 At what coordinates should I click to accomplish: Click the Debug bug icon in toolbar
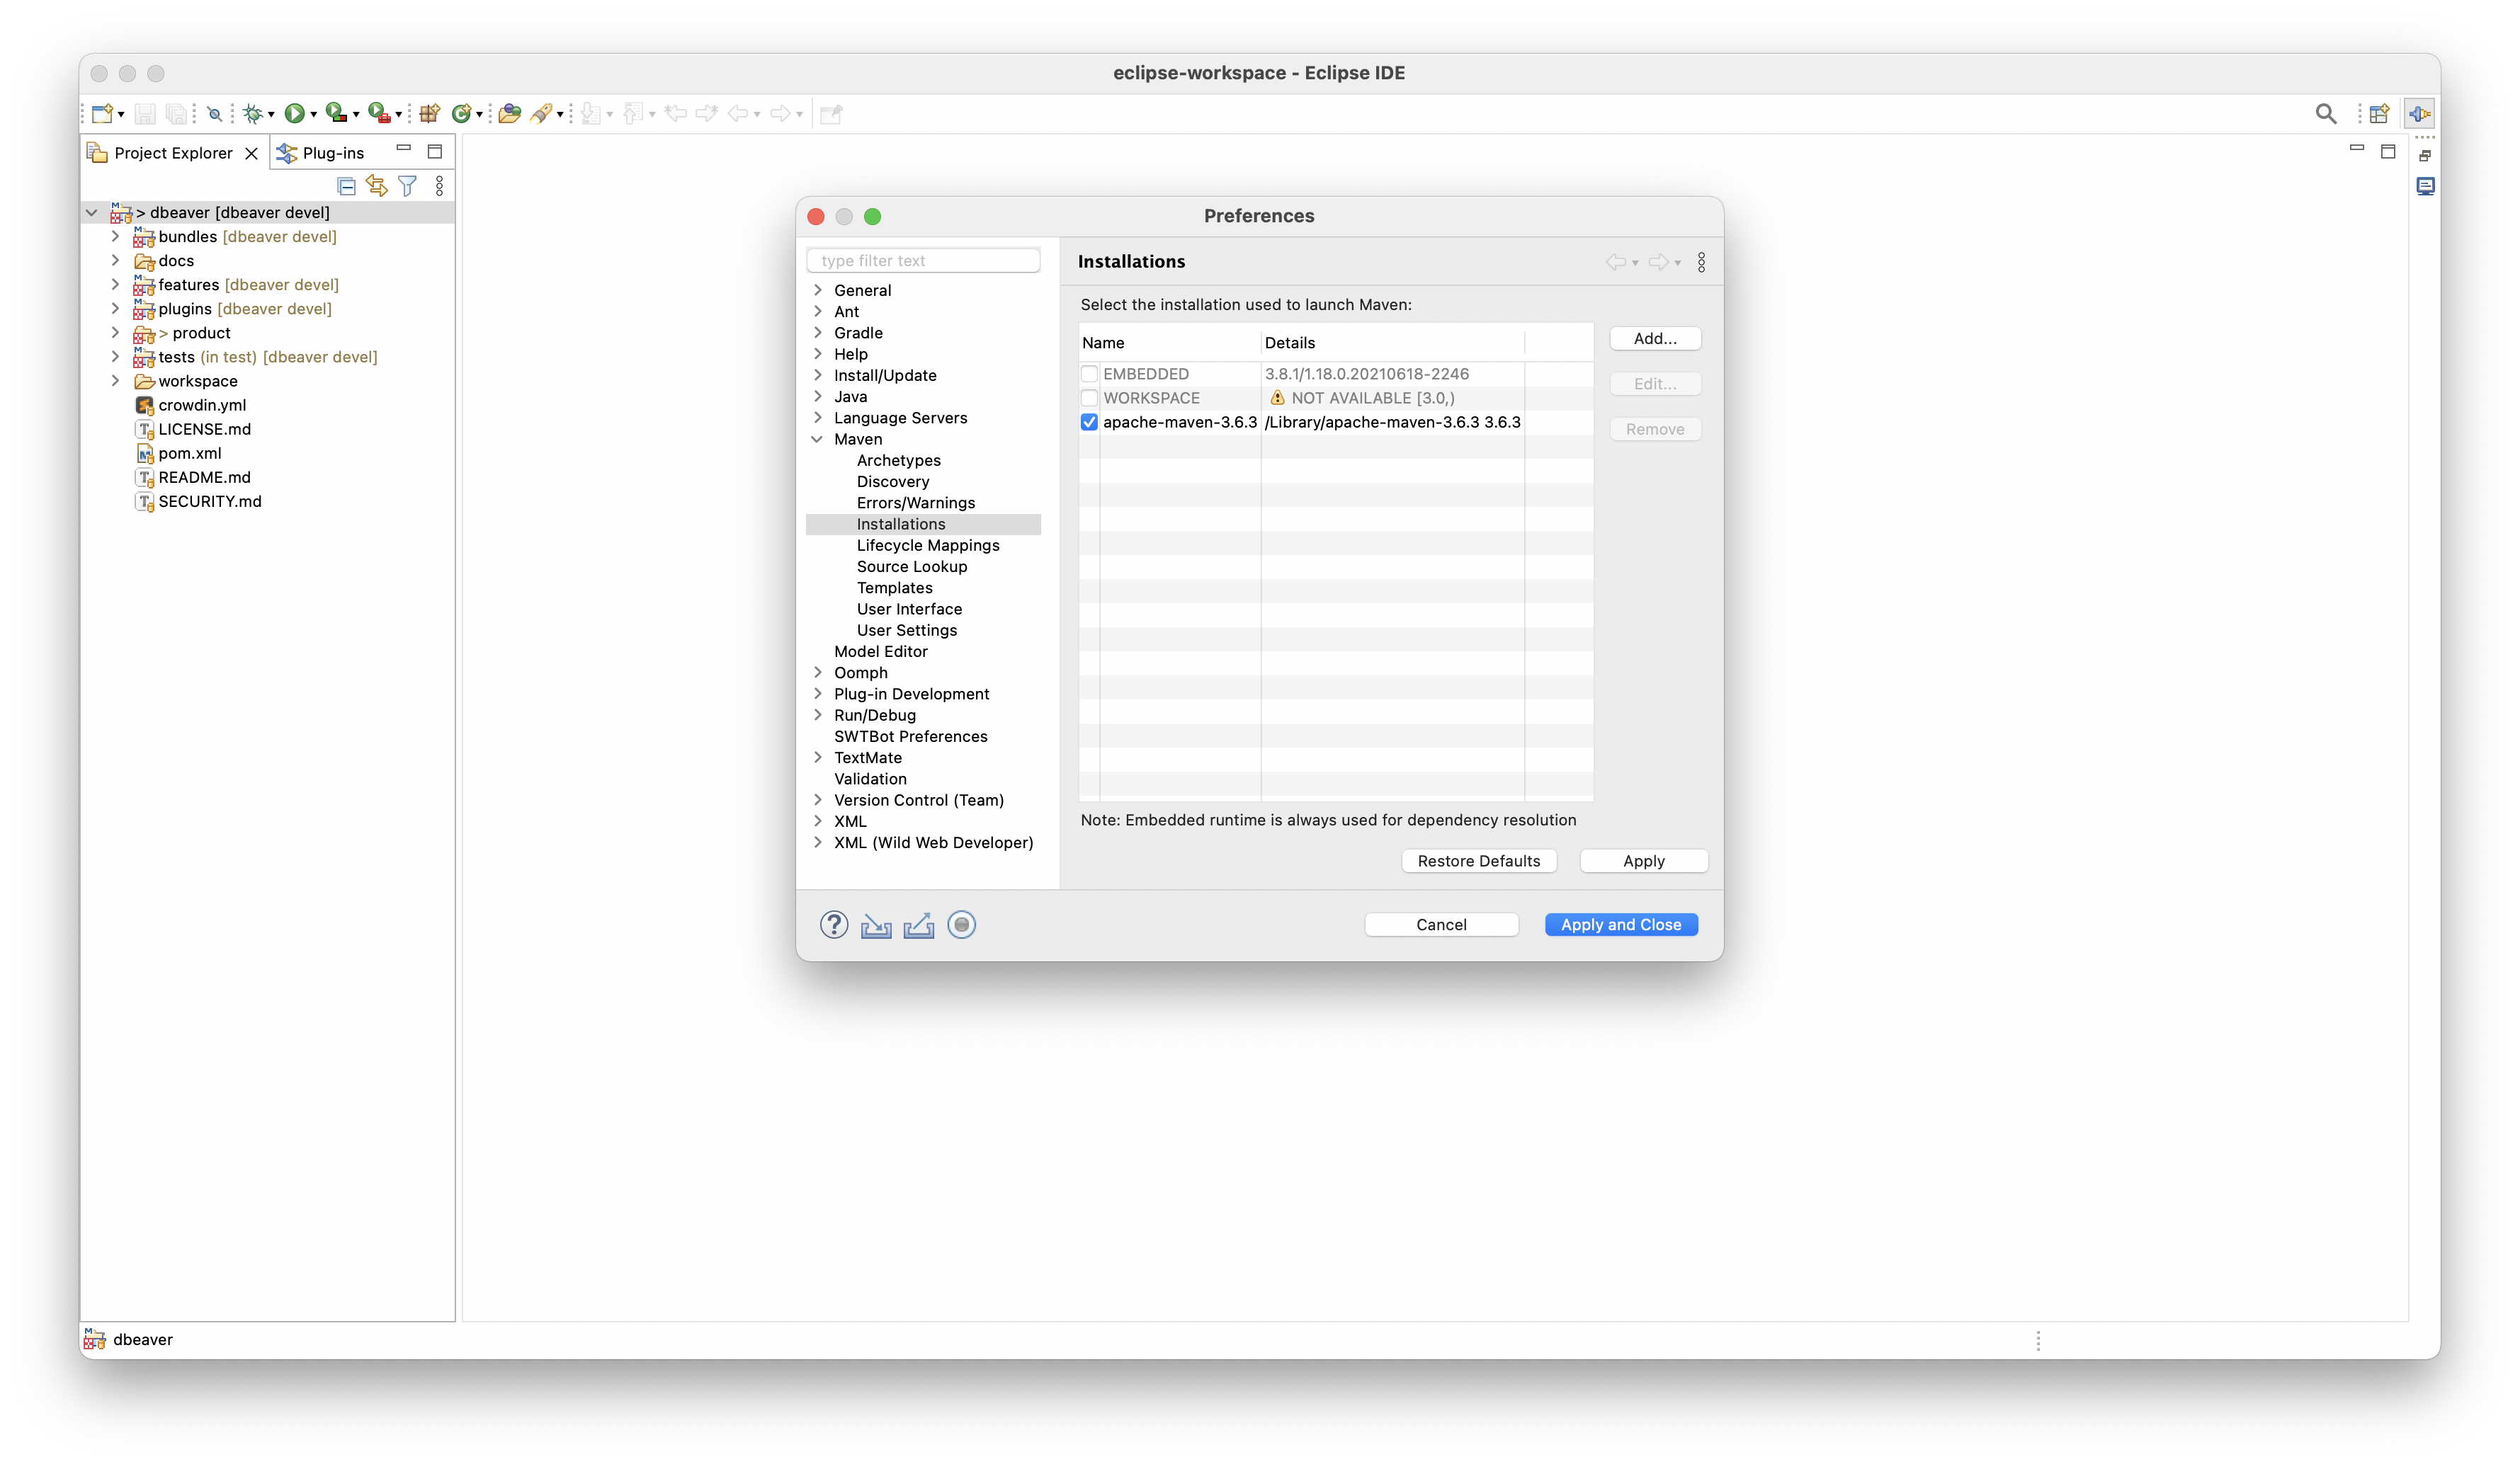tap(253, 114)
